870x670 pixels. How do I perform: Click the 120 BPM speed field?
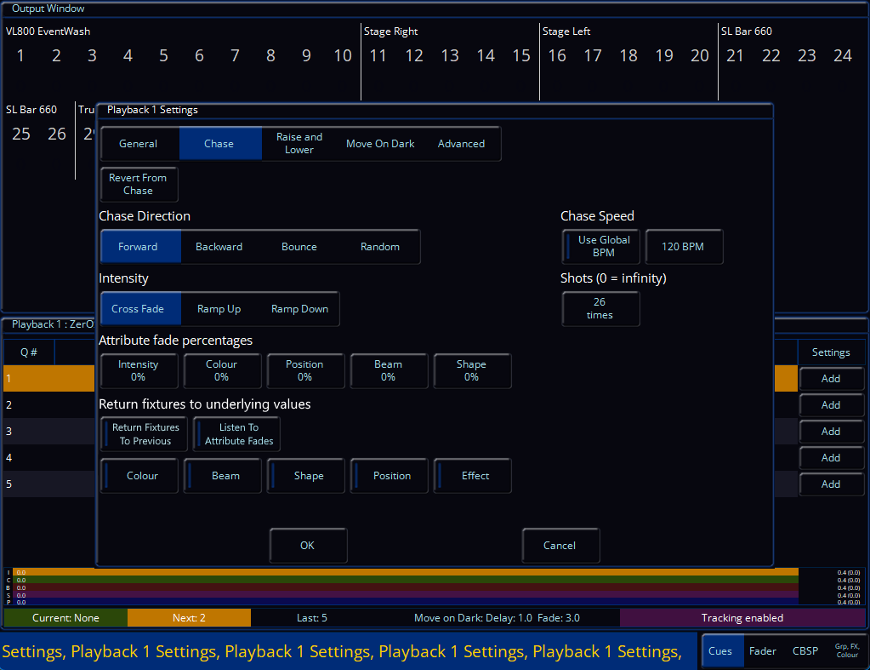(x=684, y=247)
